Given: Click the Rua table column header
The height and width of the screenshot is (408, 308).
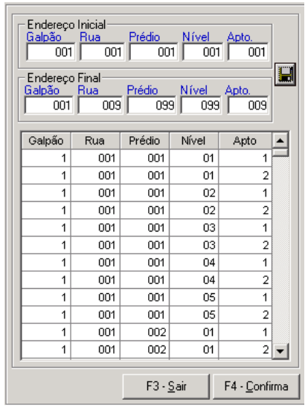Looking at the screenshot, I should tap(95, 141).
